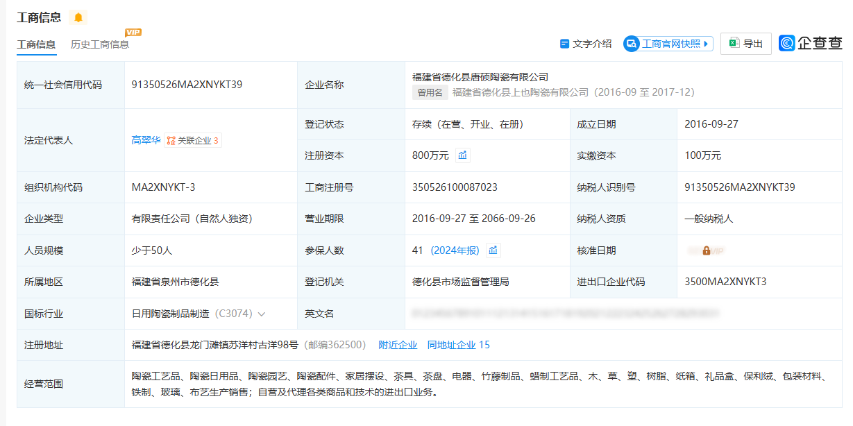Click the 参保人数 field label
This screenshot has width=853, height=426.
click(x=324, y=250)
